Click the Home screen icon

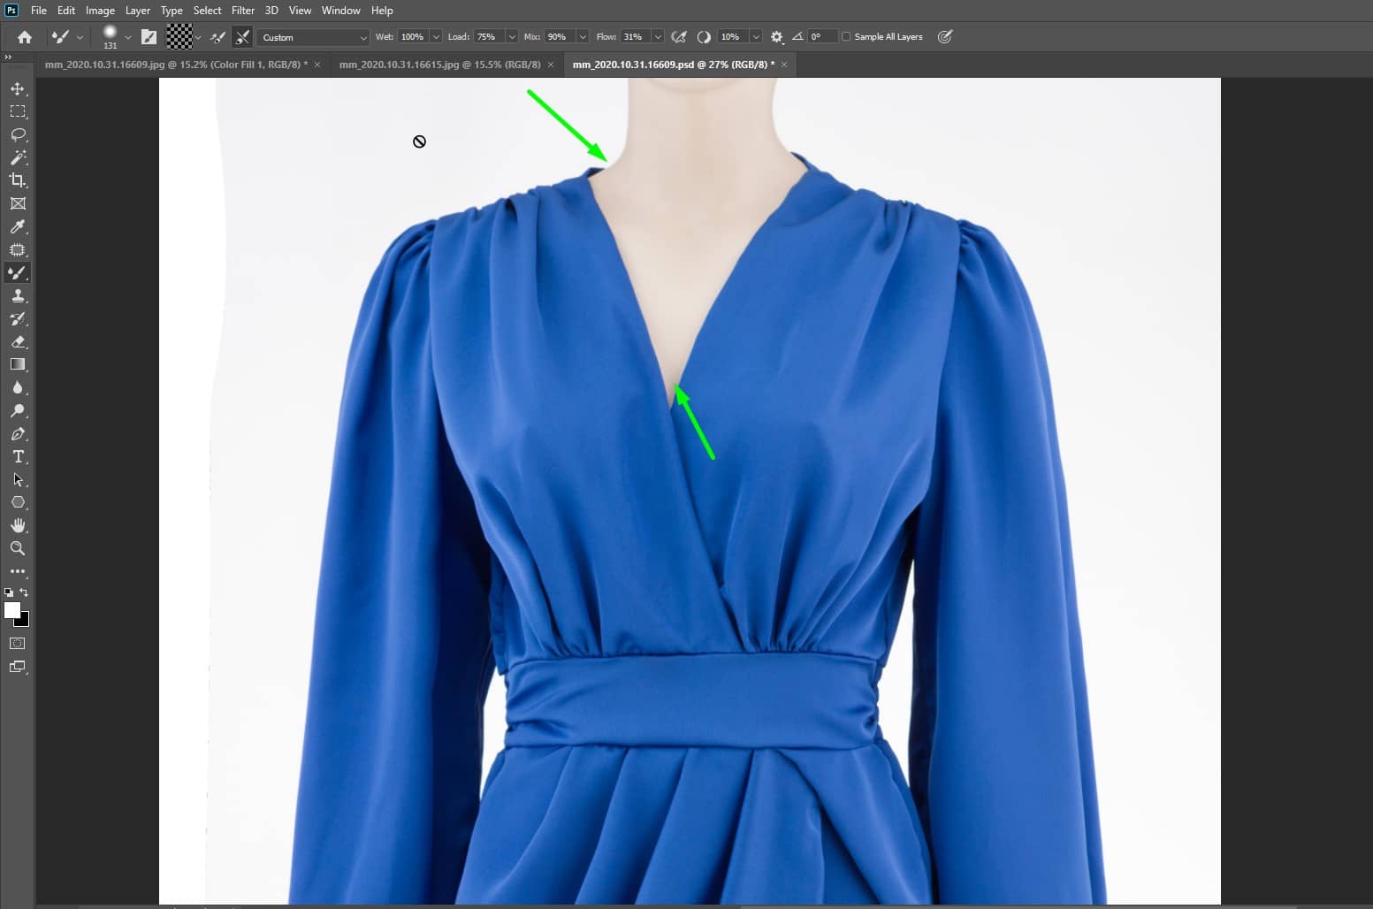click(x=23, y=36)
